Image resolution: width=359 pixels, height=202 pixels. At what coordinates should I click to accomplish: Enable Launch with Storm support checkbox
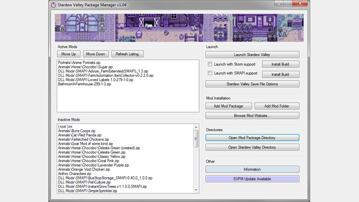coord(210,64)
